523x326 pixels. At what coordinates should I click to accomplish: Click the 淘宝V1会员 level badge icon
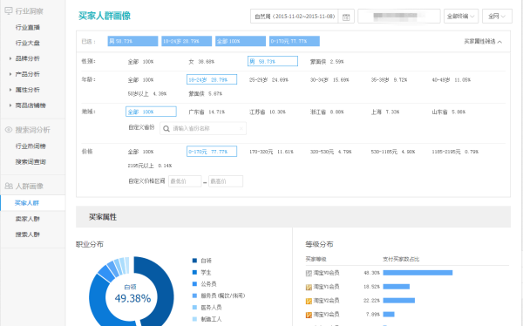point(309,287)
